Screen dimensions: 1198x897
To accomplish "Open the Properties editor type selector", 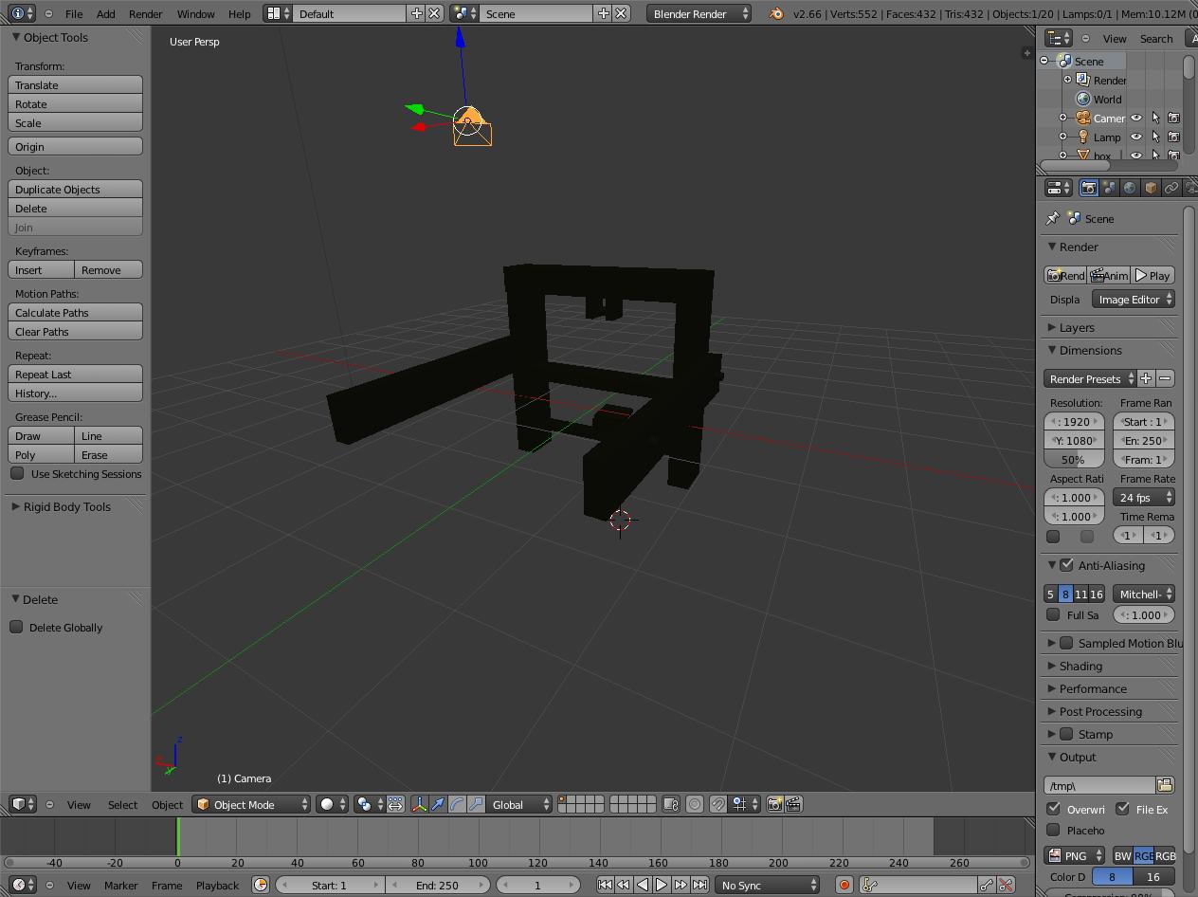I will tap(1058, 188).
